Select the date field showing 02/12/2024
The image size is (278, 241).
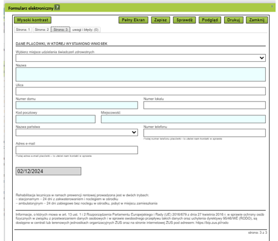click(48, 171)
